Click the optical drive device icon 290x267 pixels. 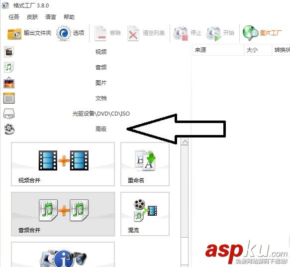coord(9,114)
